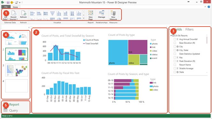Click the Power BI app icon in title bar
Image resolution: width=212 pixels, height=119 pixels.
(3, 2)
